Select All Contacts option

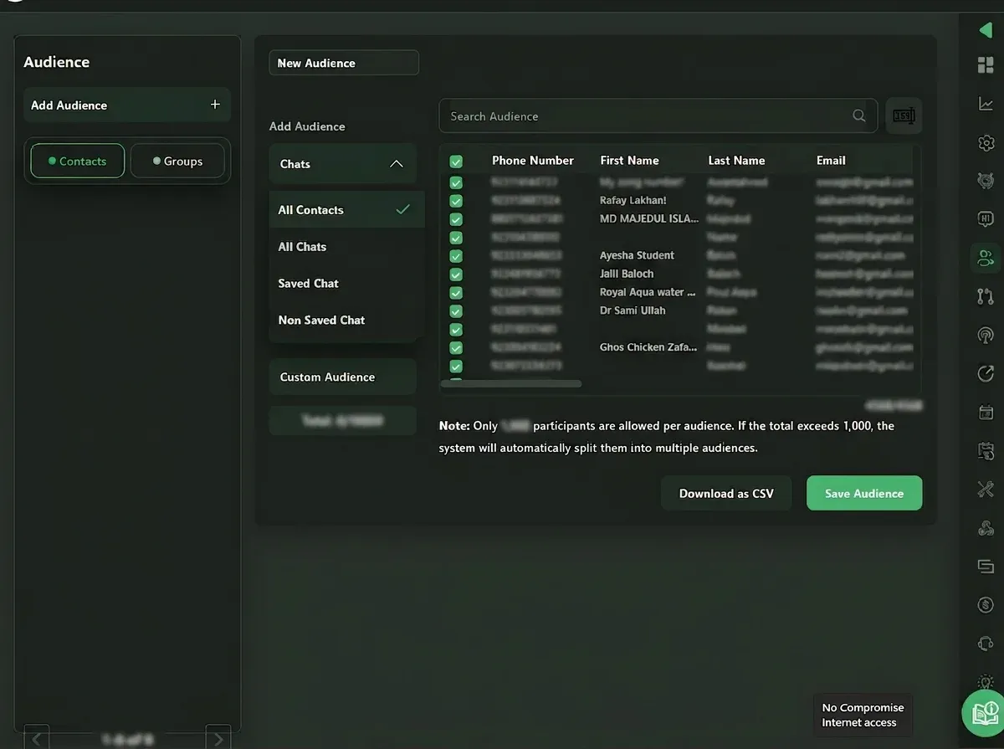point(346,210)
